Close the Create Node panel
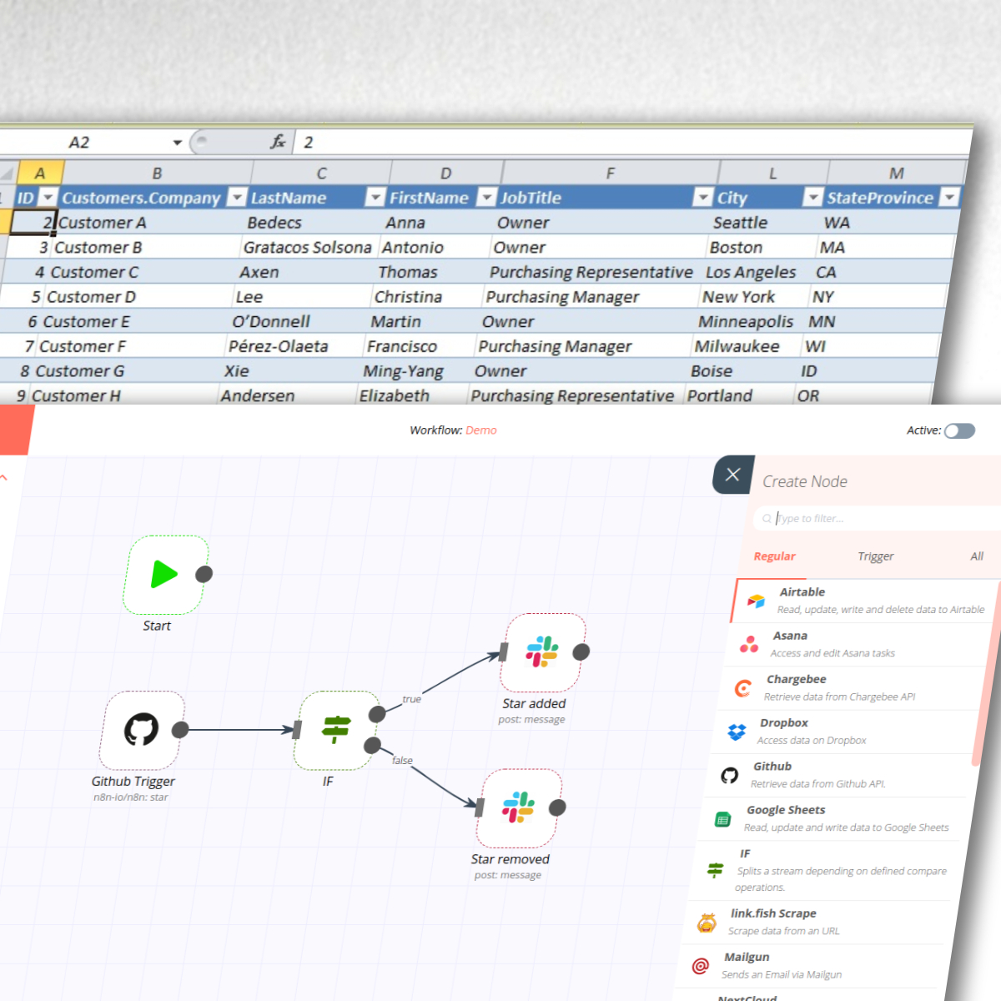This screenshot has height=1001, width=1001. coord(732,475)
